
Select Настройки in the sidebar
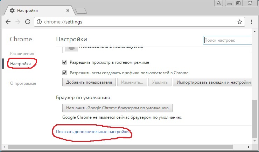[x=21, y=64]
